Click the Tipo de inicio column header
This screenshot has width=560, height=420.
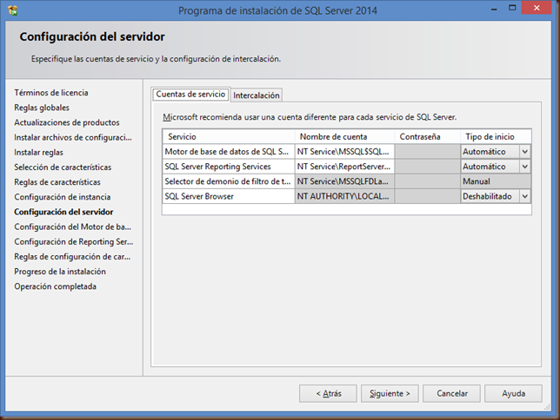click(496, 136)
